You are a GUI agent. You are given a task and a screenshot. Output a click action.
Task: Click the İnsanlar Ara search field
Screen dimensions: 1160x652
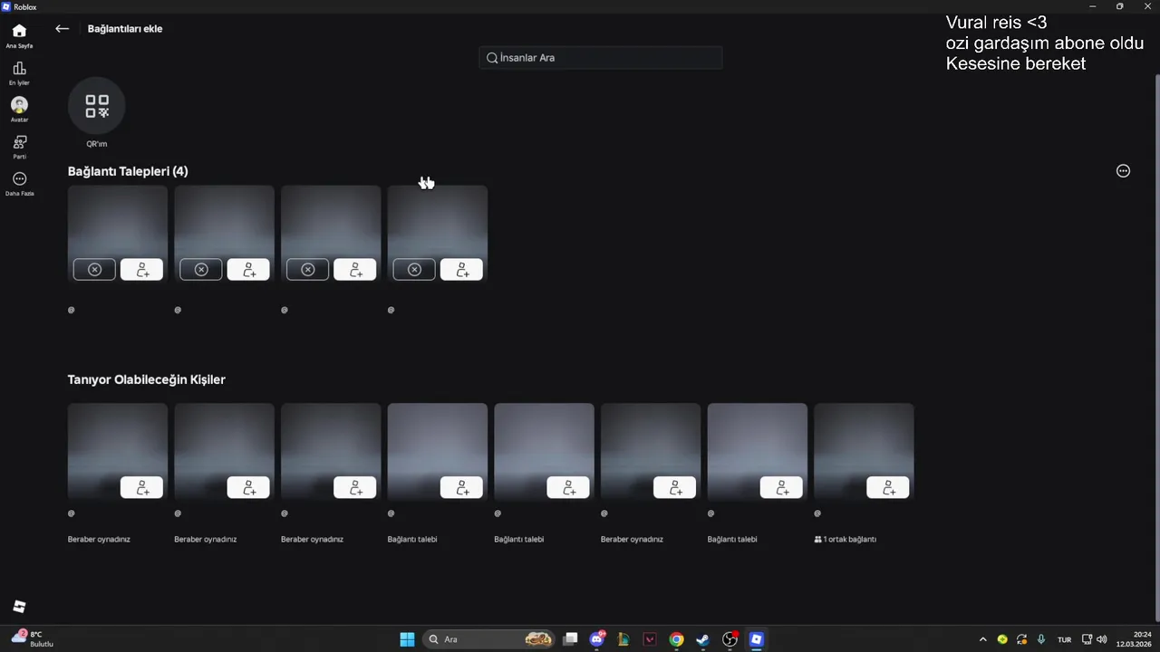(x=601, y=58)
